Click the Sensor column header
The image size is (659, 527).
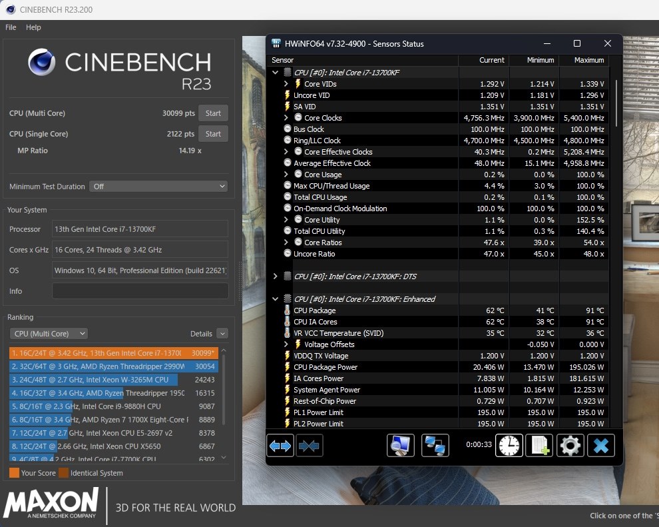pyautogui.click(x=363, y=60)
